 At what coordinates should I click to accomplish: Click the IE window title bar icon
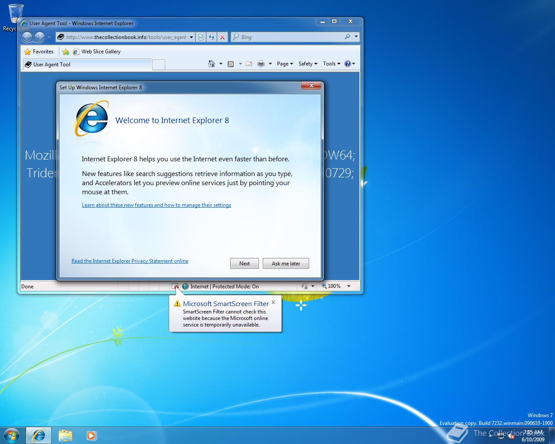point(24,23)
